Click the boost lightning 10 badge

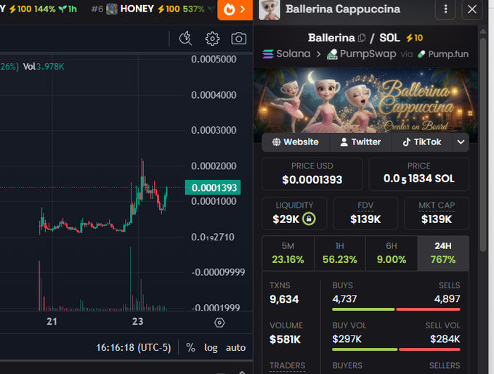coord(414,38)
